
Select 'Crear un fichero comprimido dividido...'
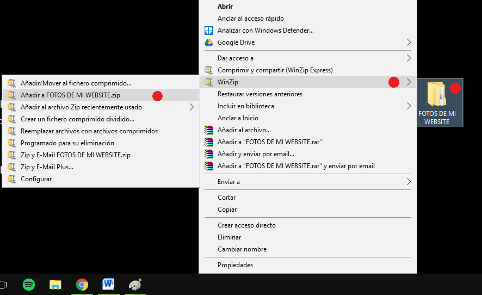pos(77,119)
